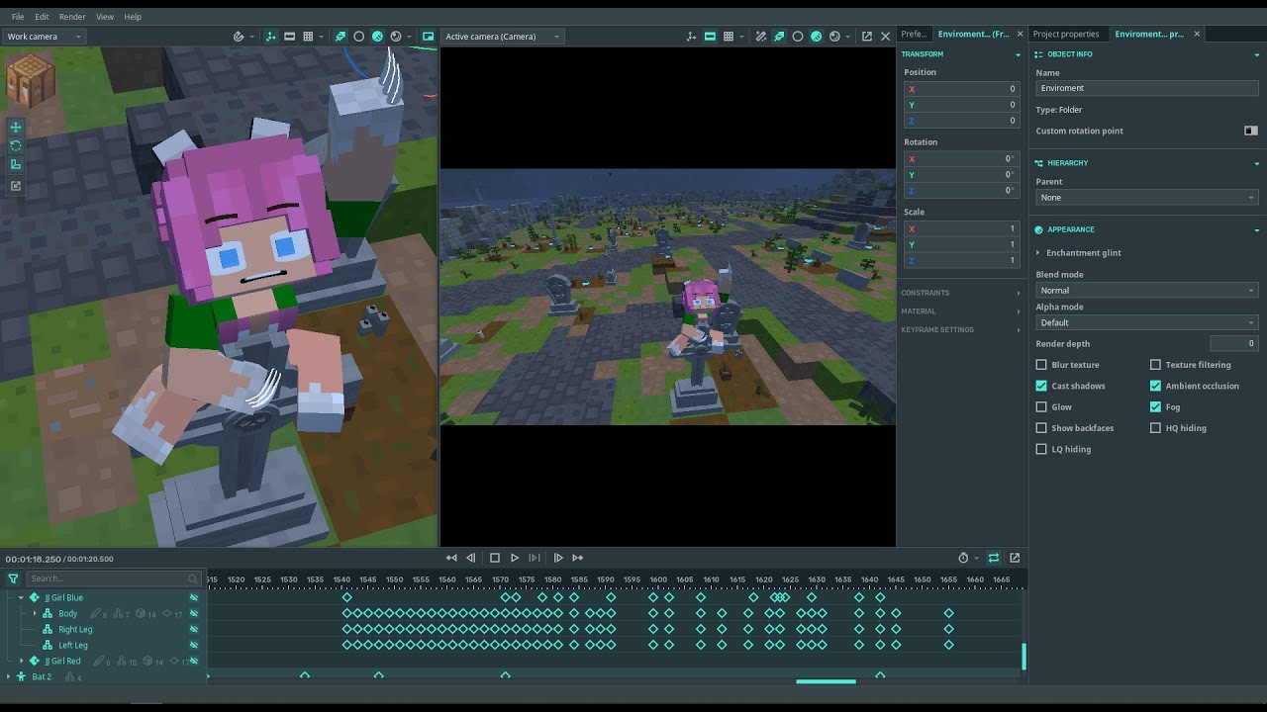Open the Parent dropdown showing None
The height and width of the screenshot is (712, 1267).
pos(1146,198)
